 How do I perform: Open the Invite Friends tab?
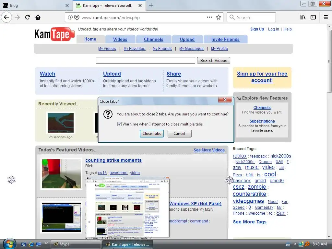click(x=225, y=39)
